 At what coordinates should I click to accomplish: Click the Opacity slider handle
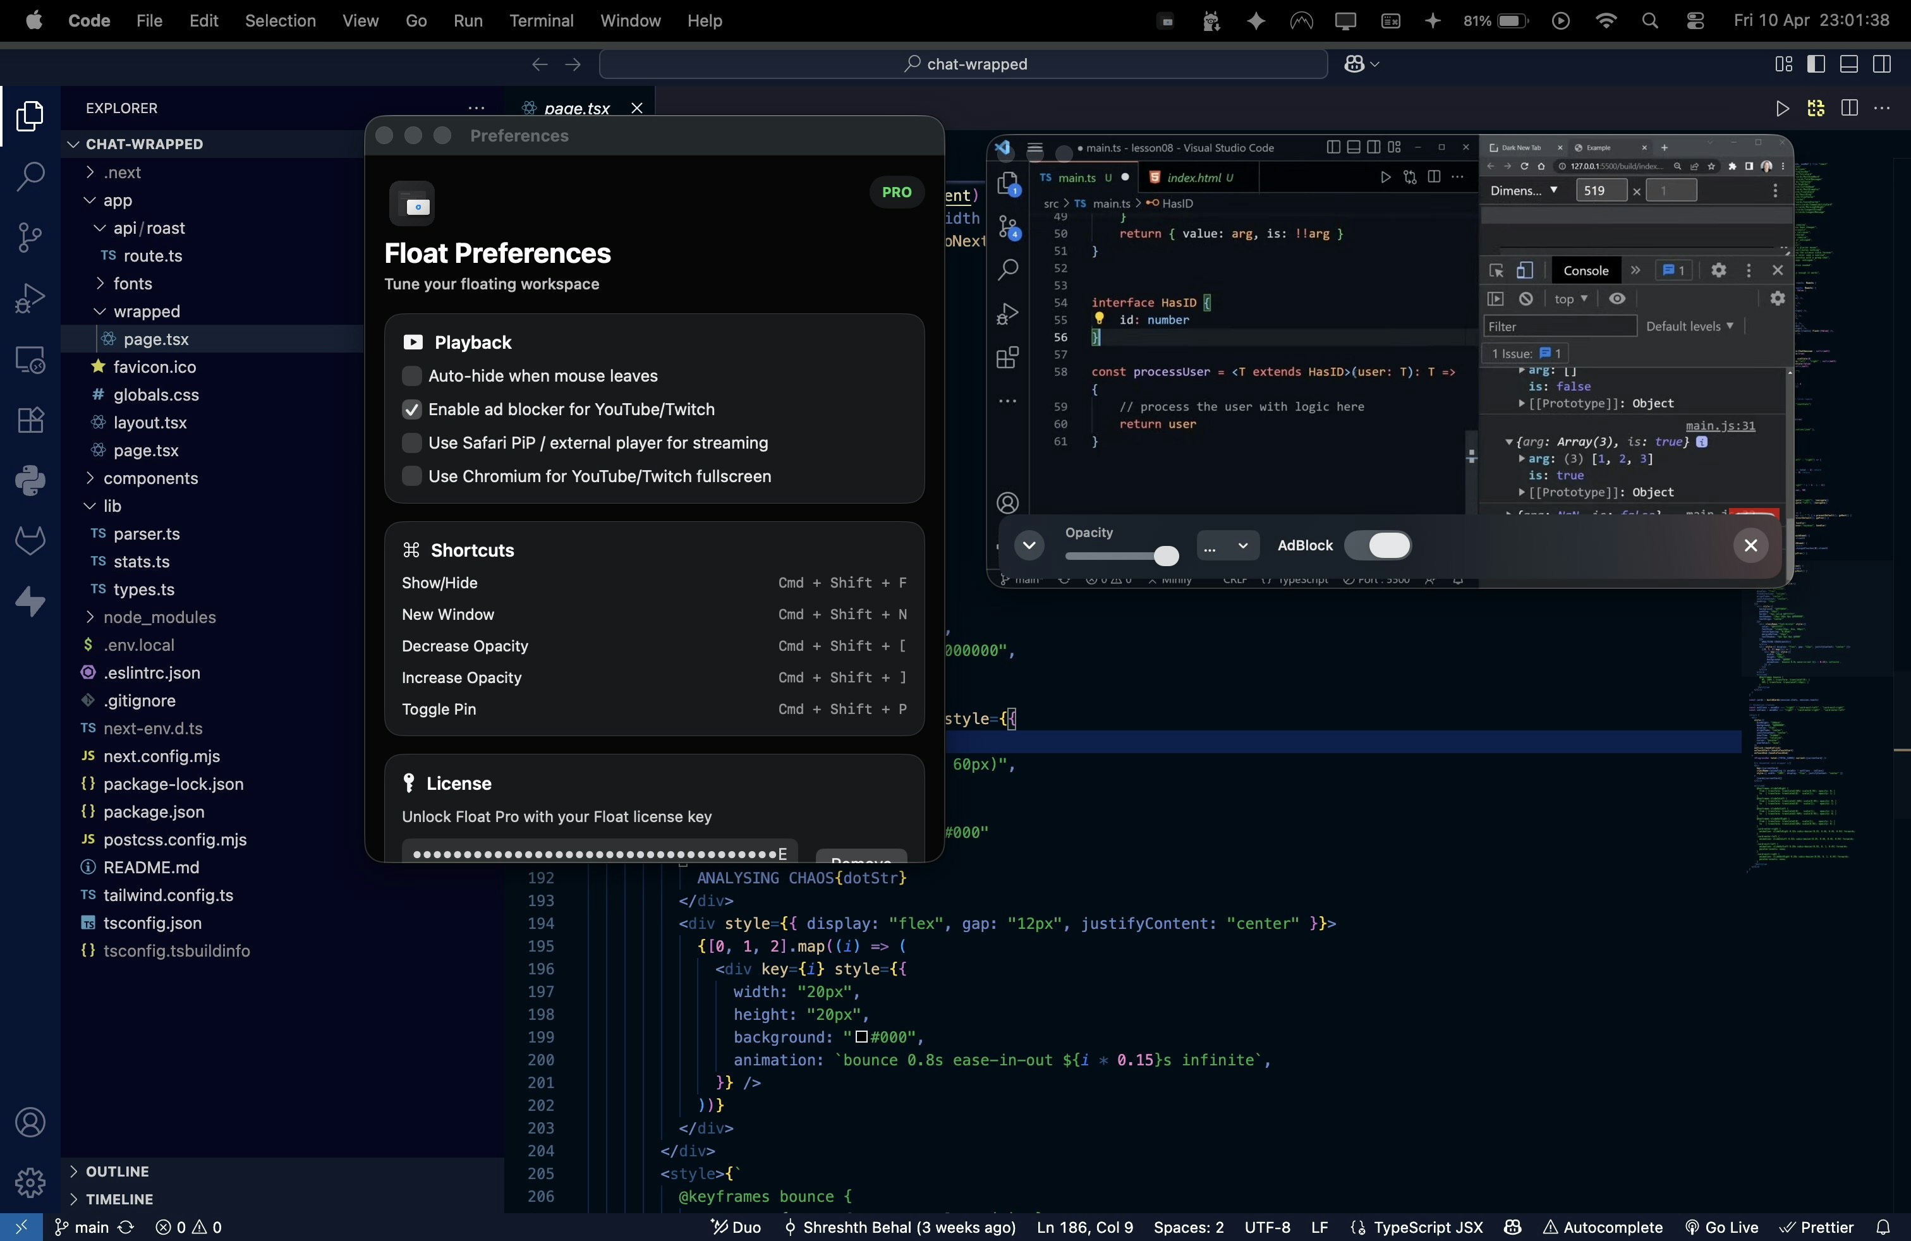tap(1166, 555)
